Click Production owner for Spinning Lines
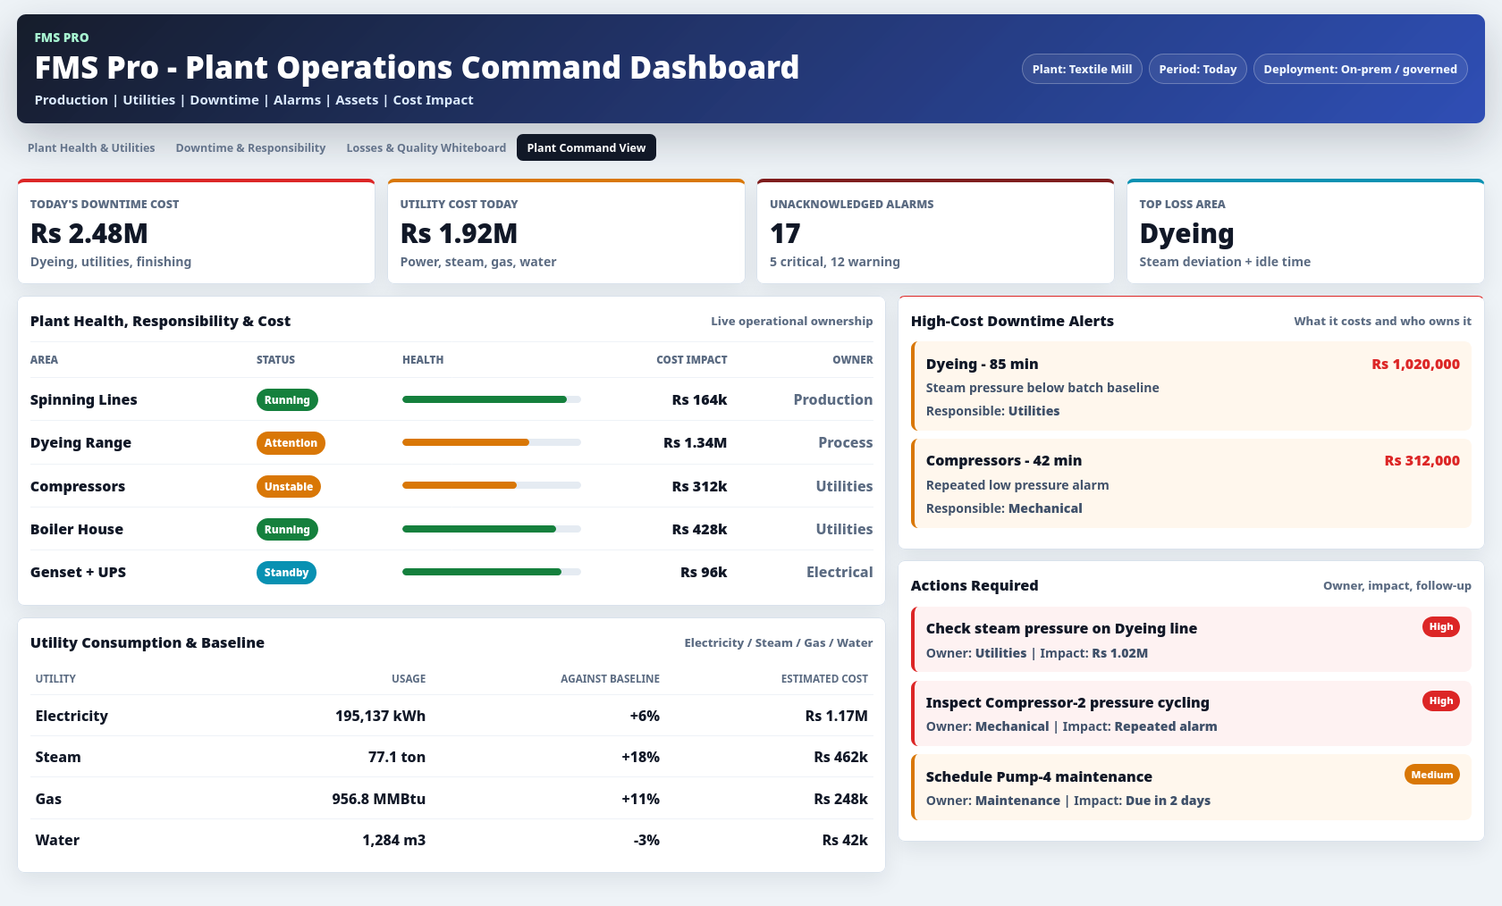Viewport: 1502px width, 906px height. click(833, 399)
